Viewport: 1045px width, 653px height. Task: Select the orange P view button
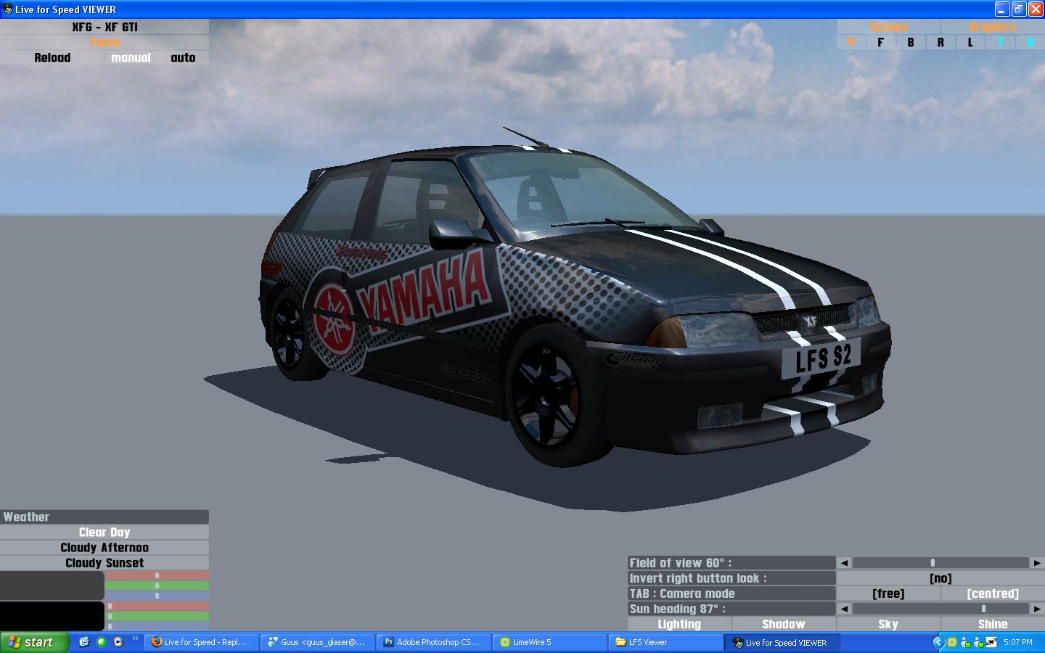pos(851,42)
